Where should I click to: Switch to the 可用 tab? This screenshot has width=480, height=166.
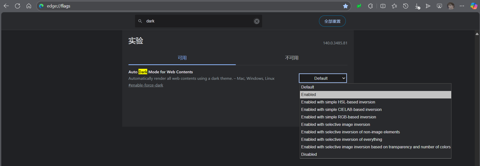[x=182, y=58]
